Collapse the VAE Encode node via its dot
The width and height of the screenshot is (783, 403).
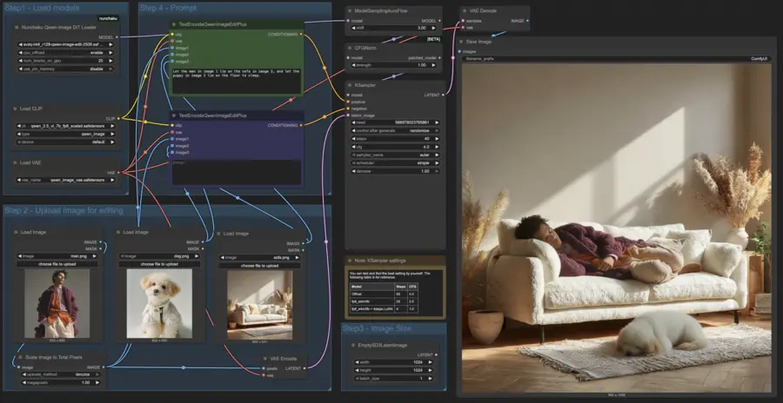point(266,359)
